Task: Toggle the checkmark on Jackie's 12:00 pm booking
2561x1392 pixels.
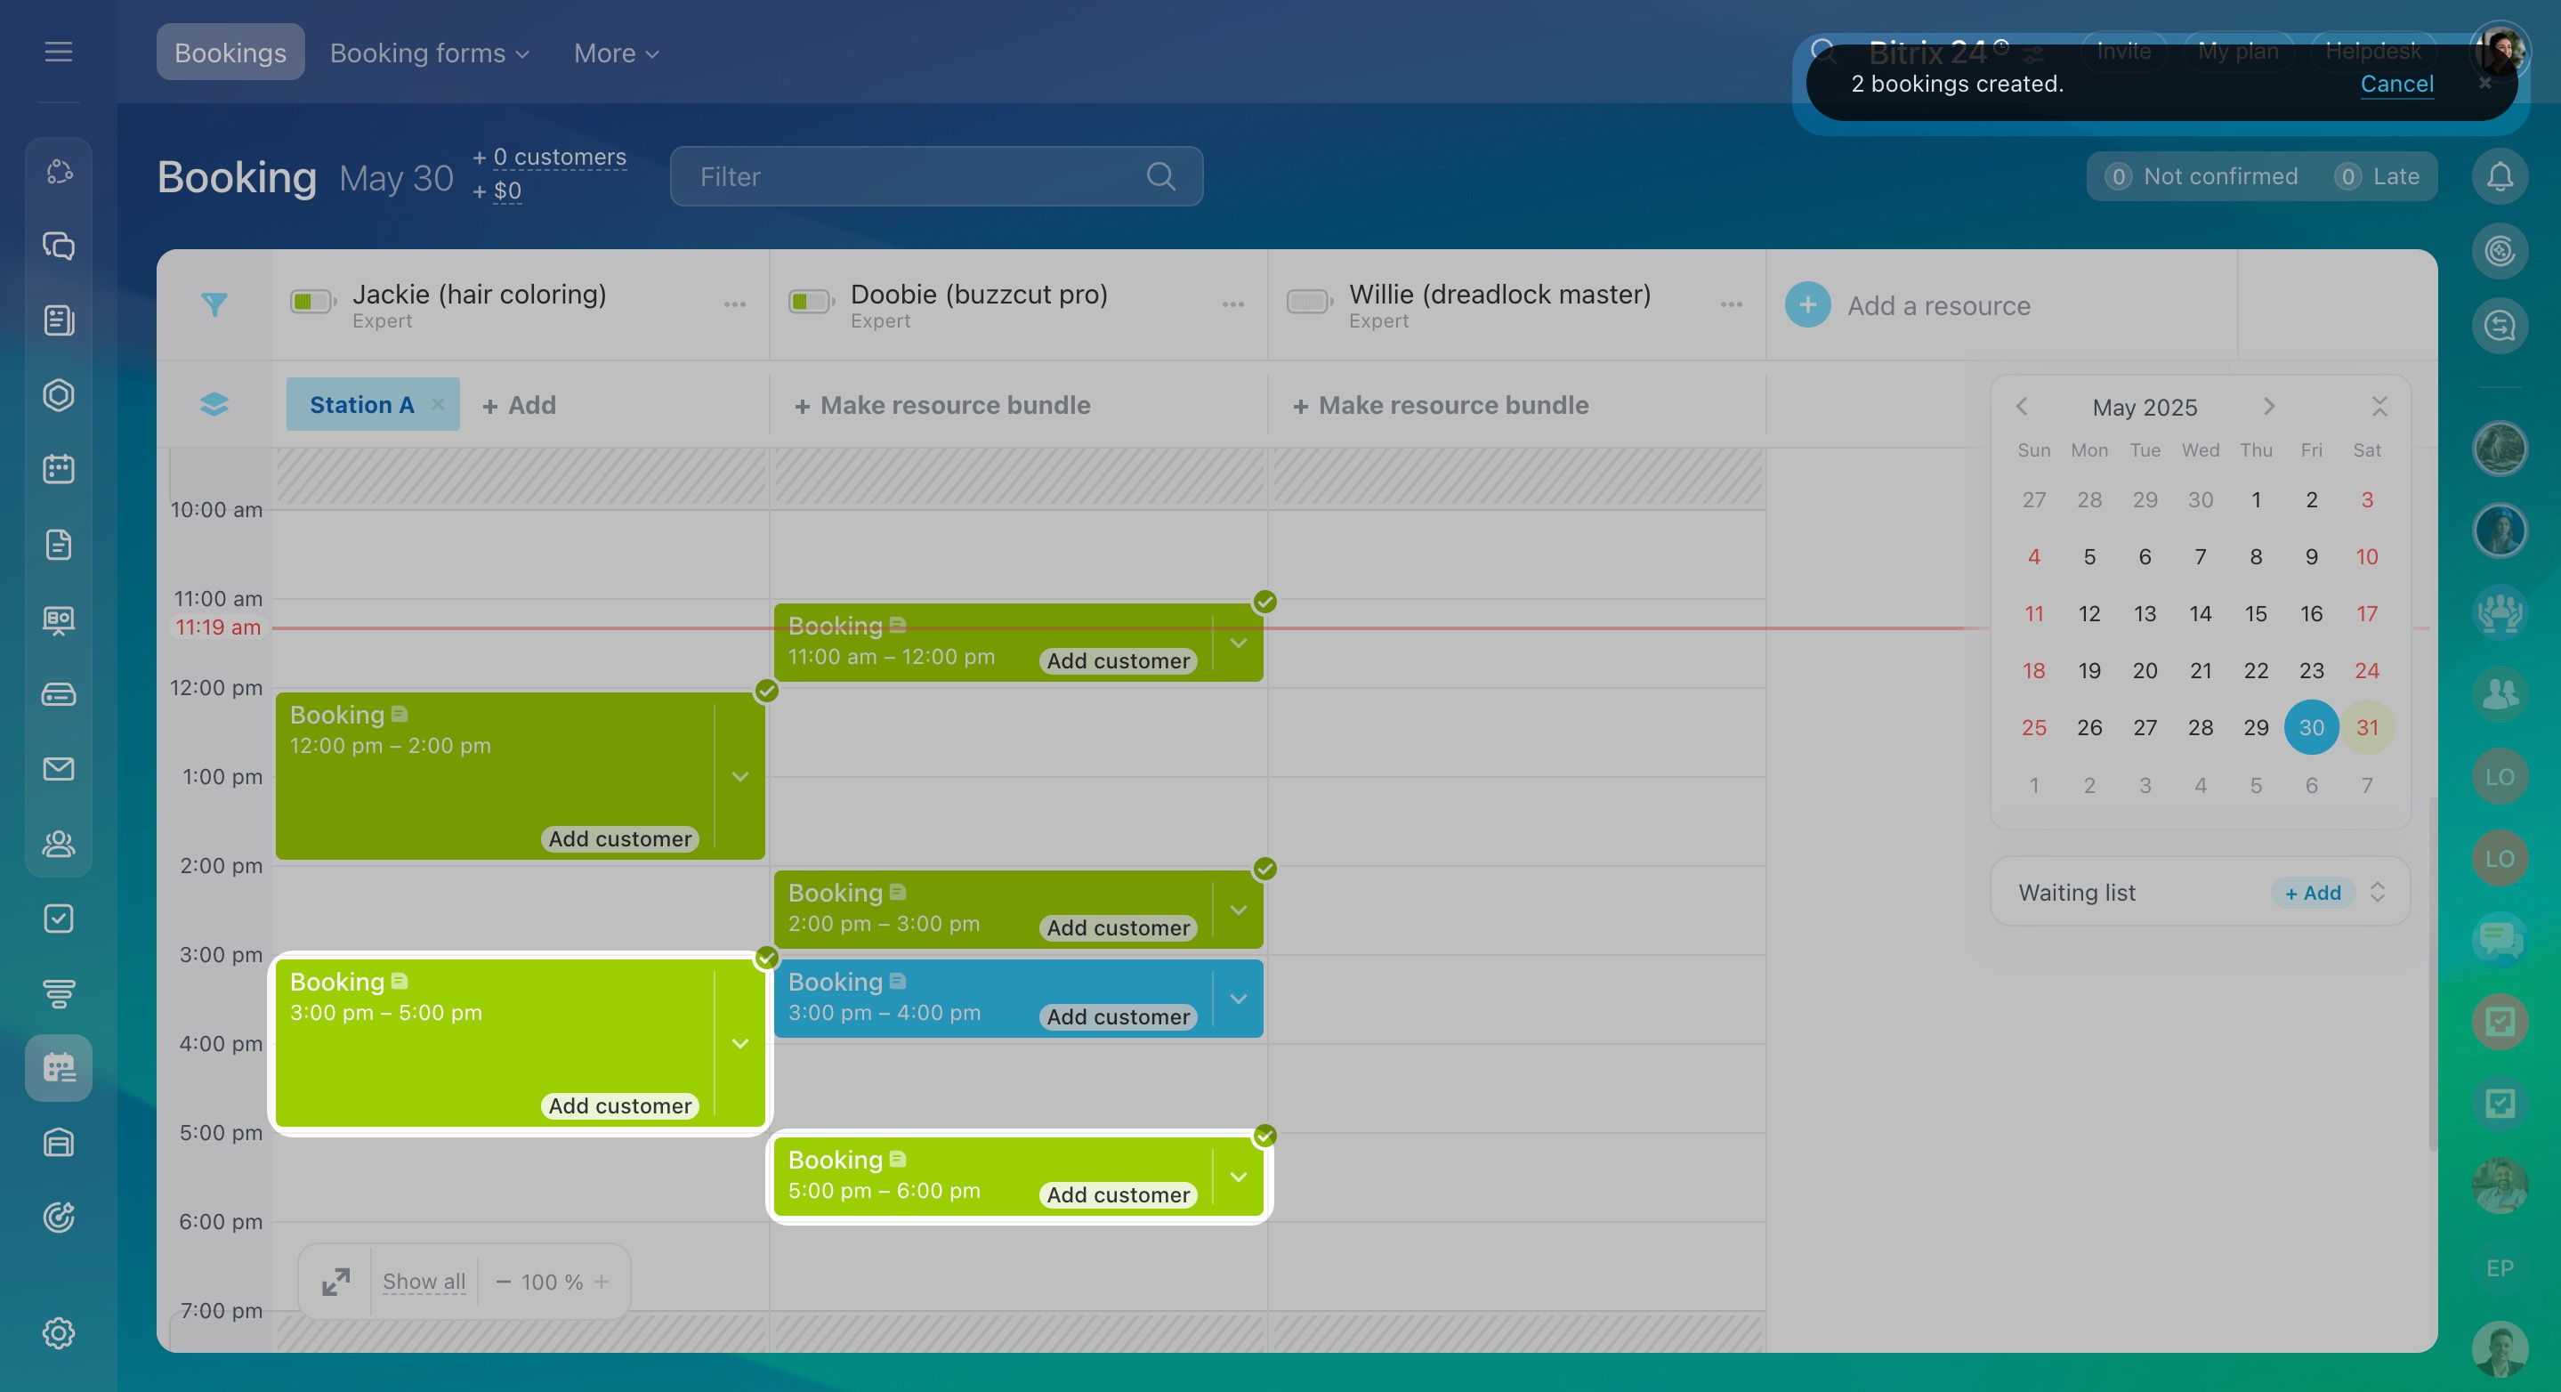Action: click(766, 691)
